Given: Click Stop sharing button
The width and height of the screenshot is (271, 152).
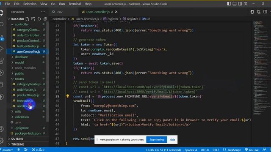Looking at the screenshot, I should 157,140.
